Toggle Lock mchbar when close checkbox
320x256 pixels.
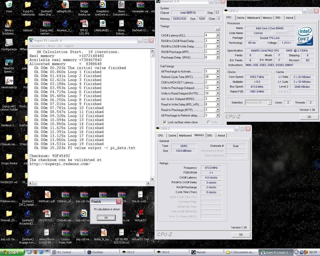pyautogui.click(x=165, y=122)
